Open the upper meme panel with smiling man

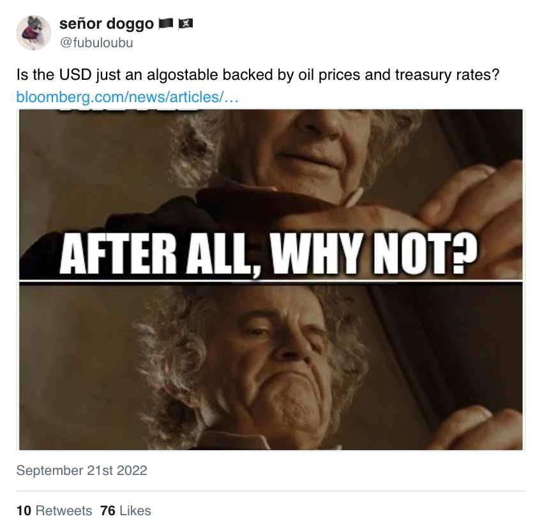click(x=271, y=194)
